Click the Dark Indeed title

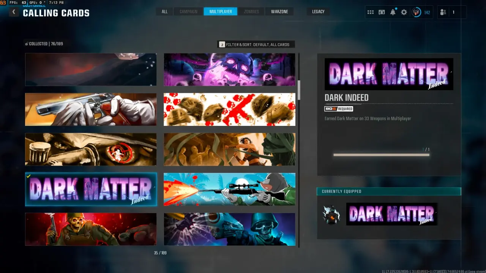[347, 97]
